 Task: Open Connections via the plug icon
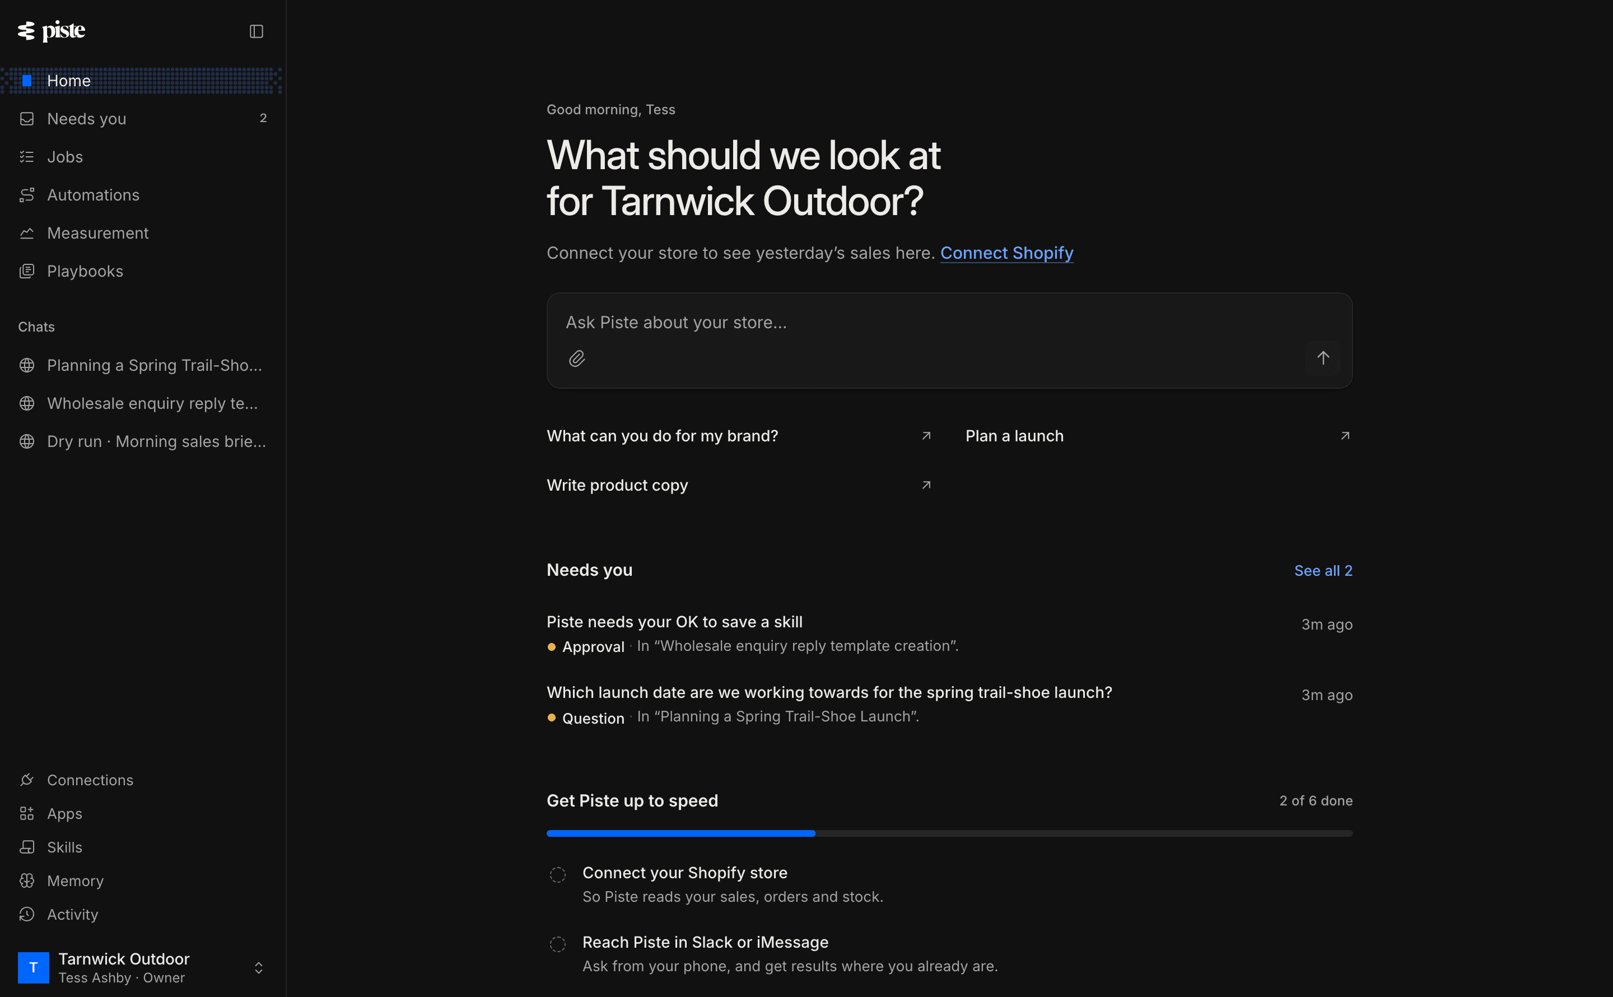26,780
